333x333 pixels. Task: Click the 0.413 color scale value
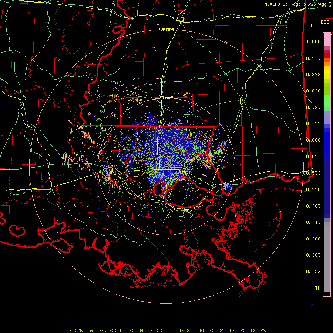313,222
